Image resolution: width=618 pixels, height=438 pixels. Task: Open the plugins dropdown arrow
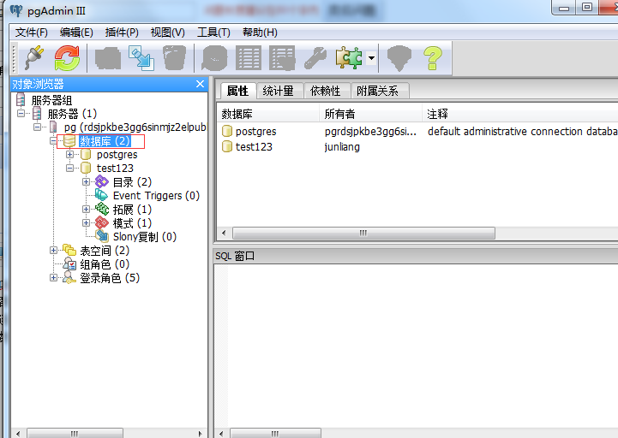click(372, 58)
